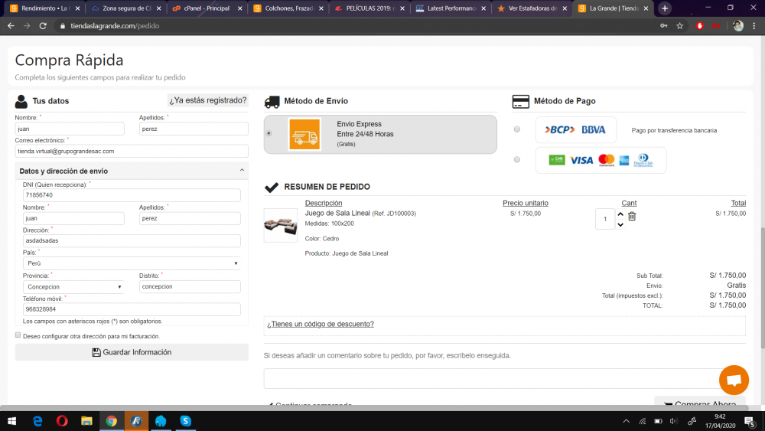
Task: Open the Chrome profile avatar
Action: 738,26
